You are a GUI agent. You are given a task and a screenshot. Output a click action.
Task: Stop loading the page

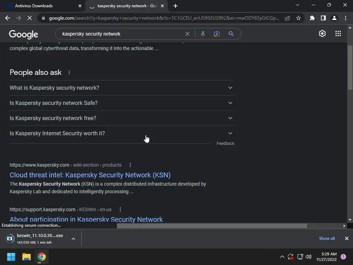[x=30, y=18]
